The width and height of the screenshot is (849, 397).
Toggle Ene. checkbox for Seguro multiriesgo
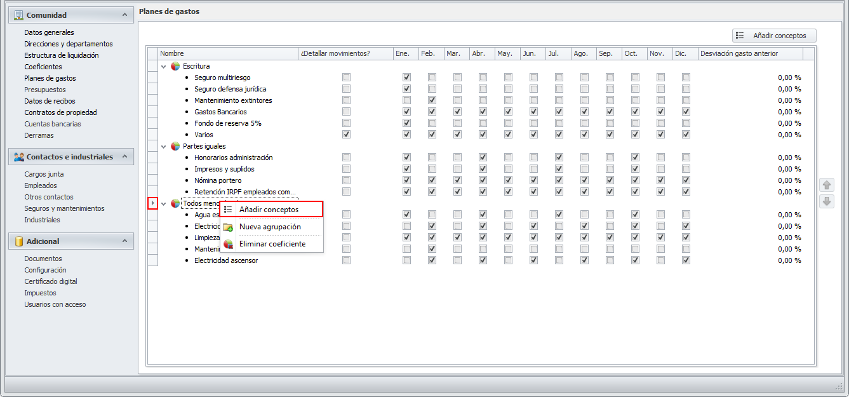pyautogui.click(x=406, y=77)
